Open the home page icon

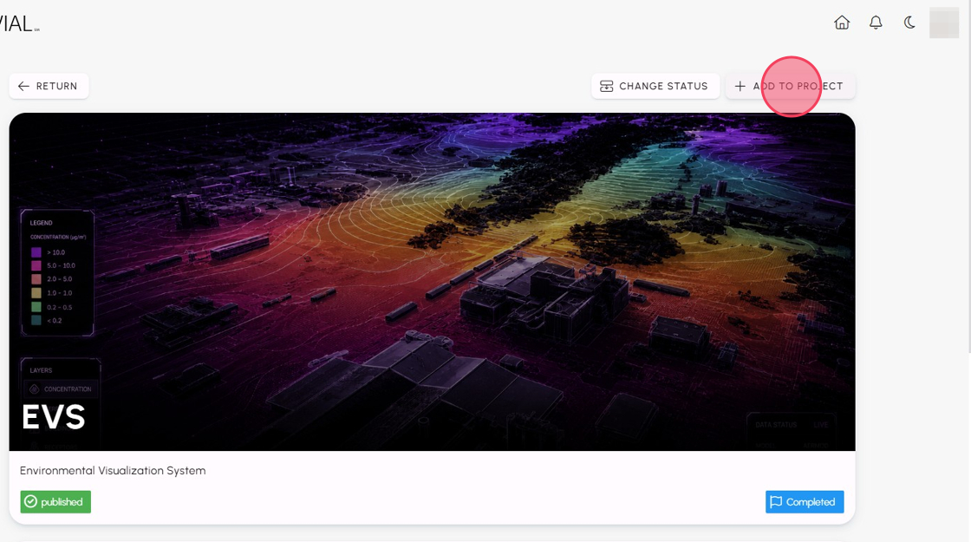(x=842, y=23)
